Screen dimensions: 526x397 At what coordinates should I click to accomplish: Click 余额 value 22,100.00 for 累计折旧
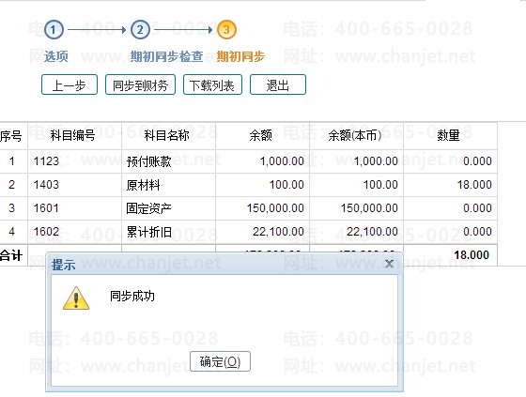point(278,232)
